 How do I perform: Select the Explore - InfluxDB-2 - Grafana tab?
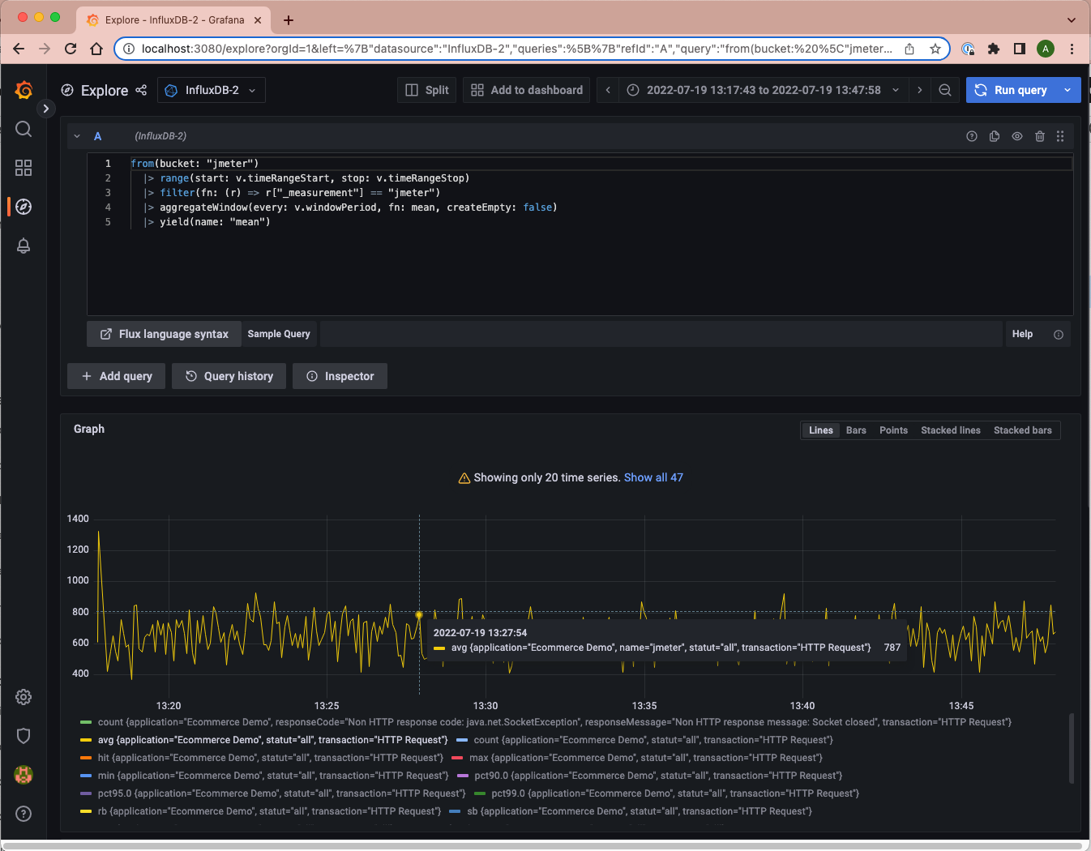pos(174,19)
